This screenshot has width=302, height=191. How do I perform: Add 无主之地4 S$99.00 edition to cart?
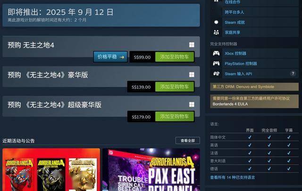175,57
